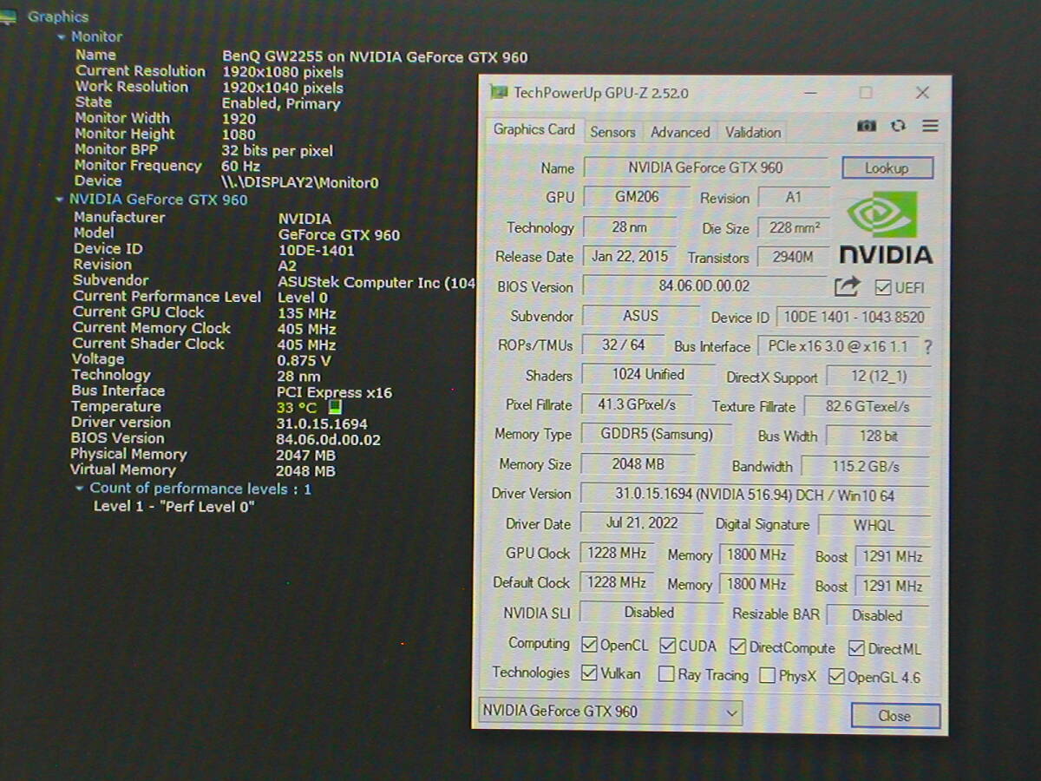1041x781 pixels.
Task: Enable the Ray Tracing checkbox
Action: 666,674
